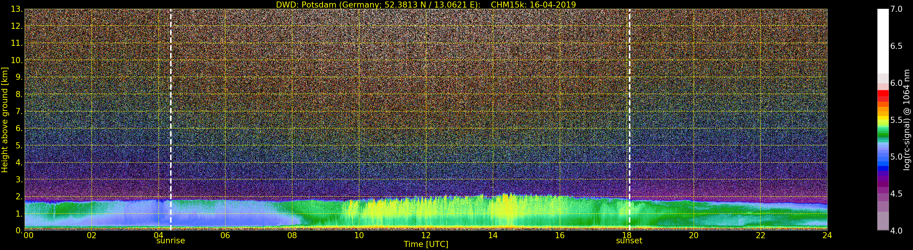Click the 'sunrise' label below the axis
This screenshot has height=250, width=913.
coord(170,241)
